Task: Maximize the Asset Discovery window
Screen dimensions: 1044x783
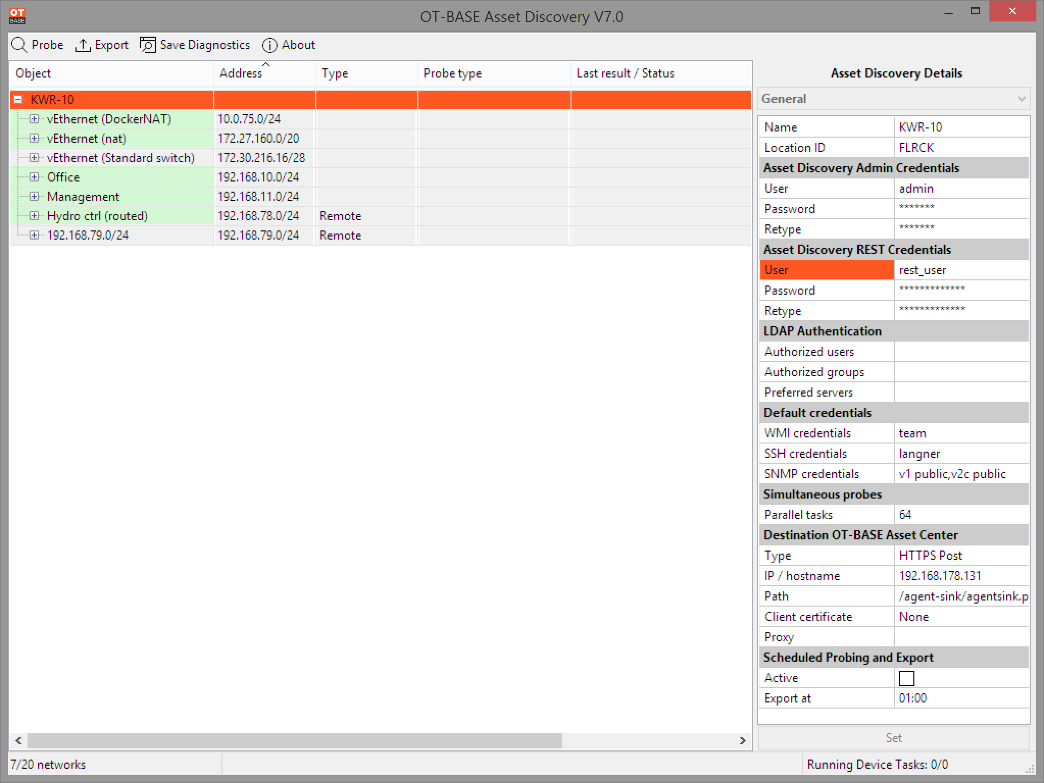Action: (x=976, y=11)
